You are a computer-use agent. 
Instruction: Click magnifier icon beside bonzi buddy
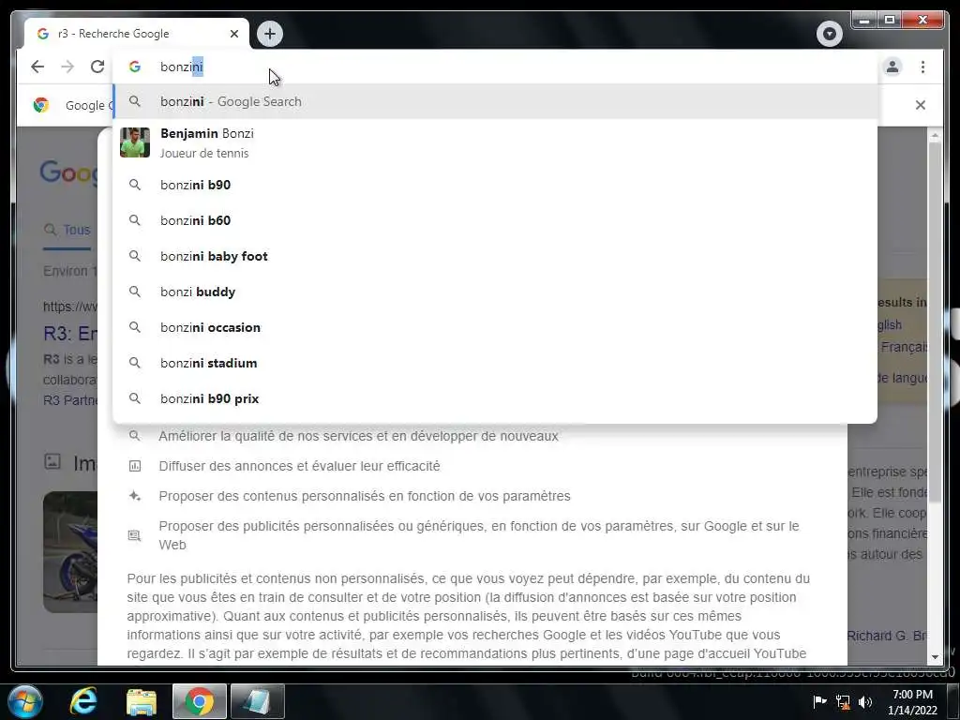click(x=135, y=292)
